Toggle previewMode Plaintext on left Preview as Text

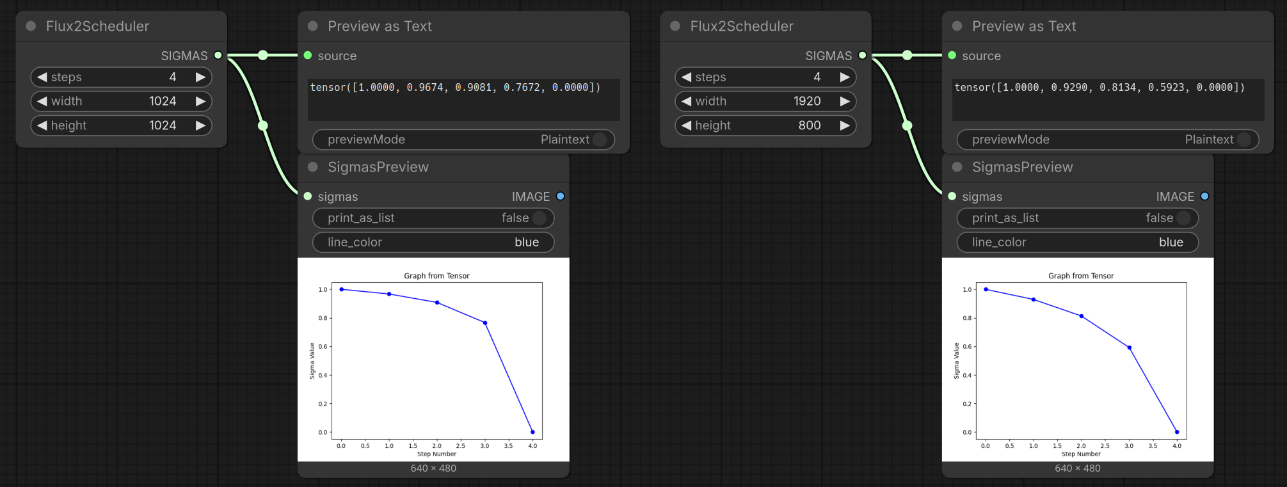pos(463,140)
